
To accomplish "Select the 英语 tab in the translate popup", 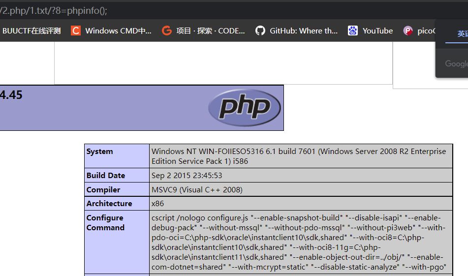I will [462, 34].
